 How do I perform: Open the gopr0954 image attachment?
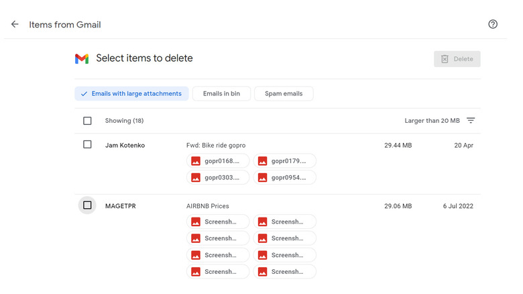pyautogui.click(x=285, y=178)
